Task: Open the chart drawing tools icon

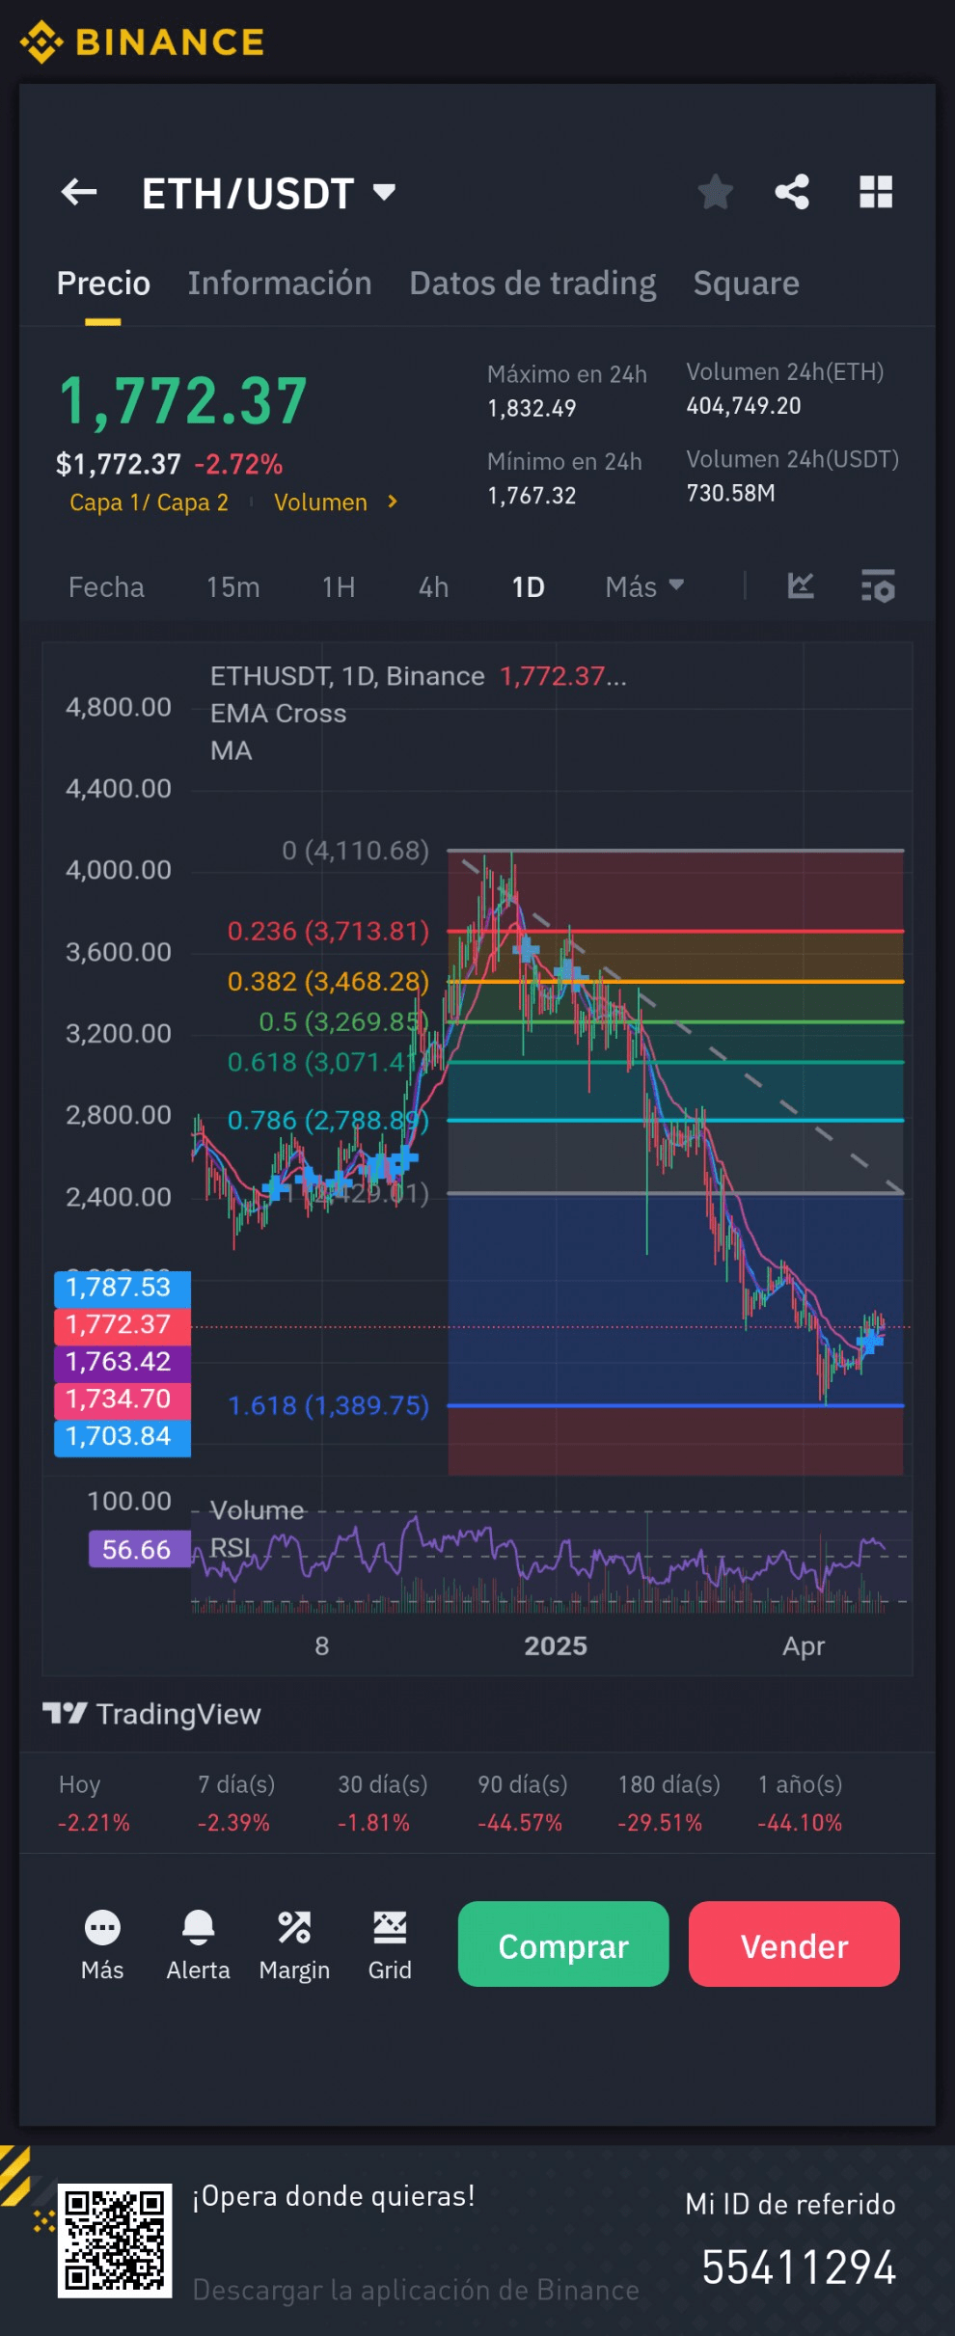Action: click(801, 585)
